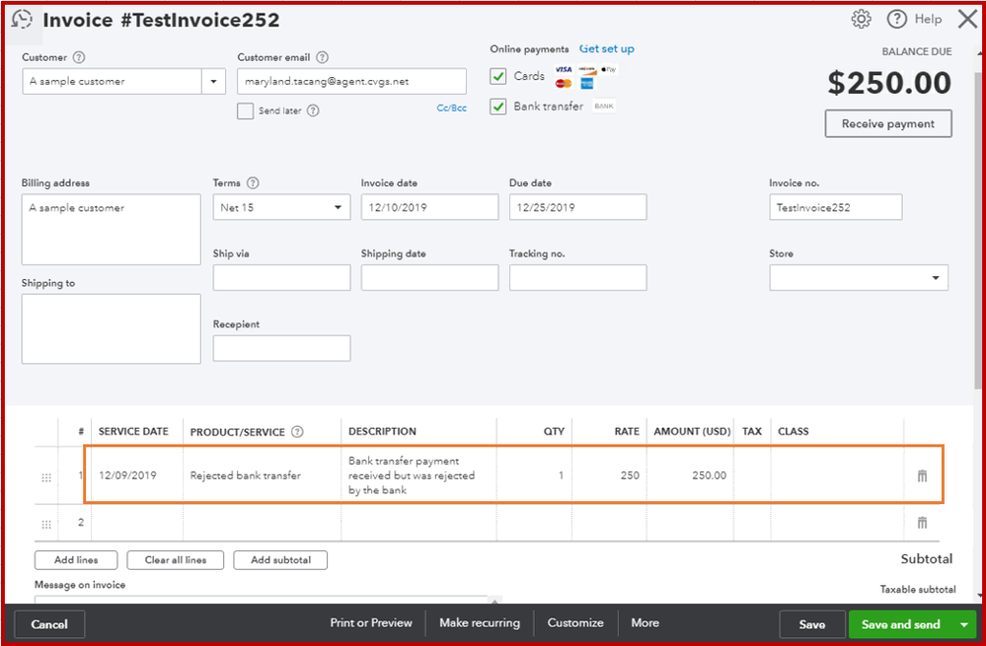The width and height of the screenshot is (986, 646).
Task: Click the Save and send button
Action: tap(900, 624)
